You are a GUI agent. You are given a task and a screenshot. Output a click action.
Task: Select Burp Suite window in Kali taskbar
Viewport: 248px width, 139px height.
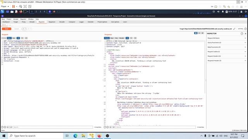point(50,12)
